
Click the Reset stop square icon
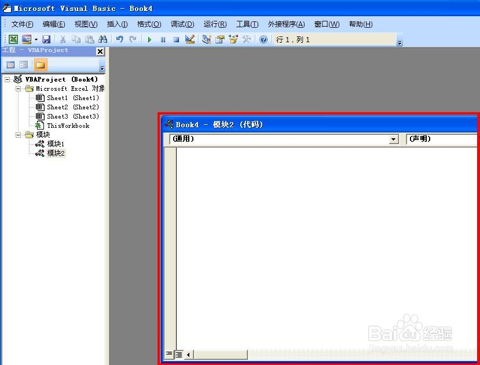177,39
